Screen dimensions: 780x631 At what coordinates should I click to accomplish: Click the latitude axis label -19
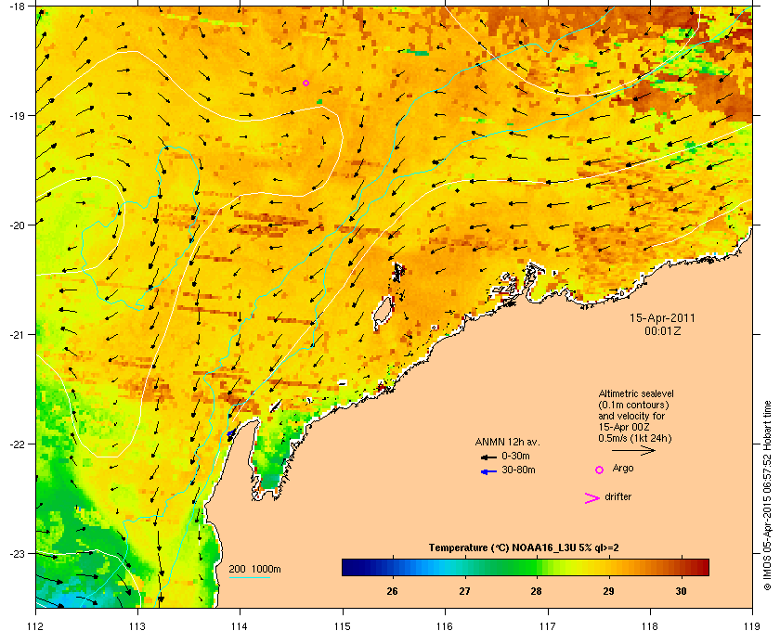pos(16,115)
